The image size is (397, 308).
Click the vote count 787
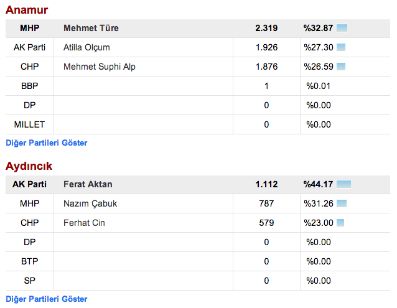266,203
